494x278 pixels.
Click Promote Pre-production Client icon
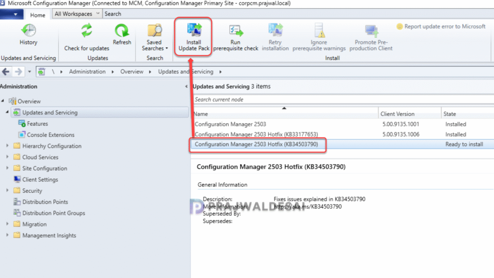[371, 30]
